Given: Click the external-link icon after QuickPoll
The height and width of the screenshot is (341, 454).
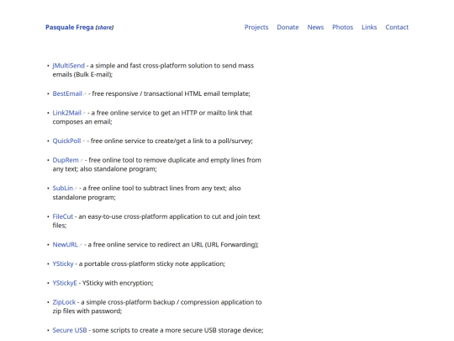Looking at the screenshot, I should [83, 141].
